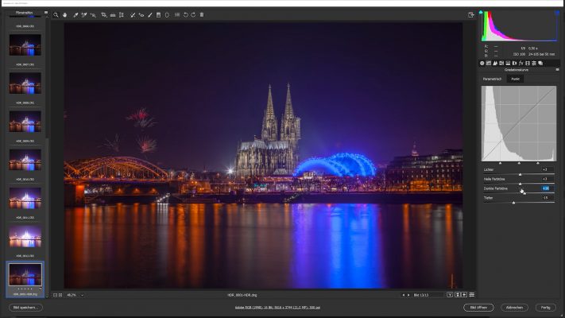Open the Gradationskurve panel options menu

(x=557, y=70)
